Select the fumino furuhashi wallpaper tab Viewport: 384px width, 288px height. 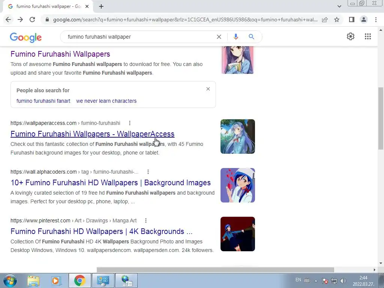pos(48,7)
